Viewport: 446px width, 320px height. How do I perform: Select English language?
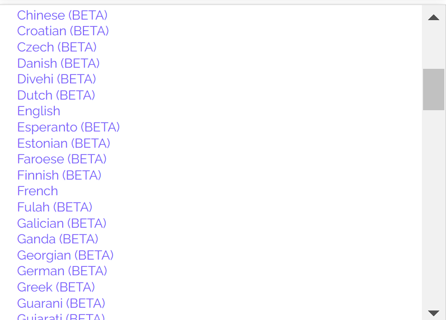coord(39,111)
